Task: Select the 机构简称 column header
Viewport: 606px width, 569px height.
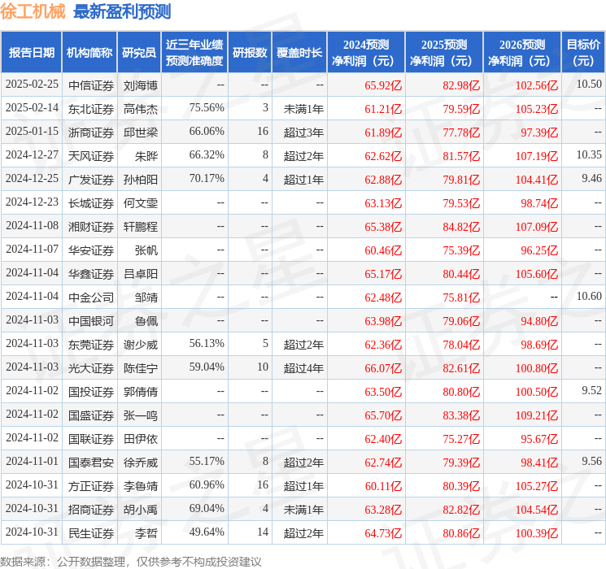Action: point(89,53)
